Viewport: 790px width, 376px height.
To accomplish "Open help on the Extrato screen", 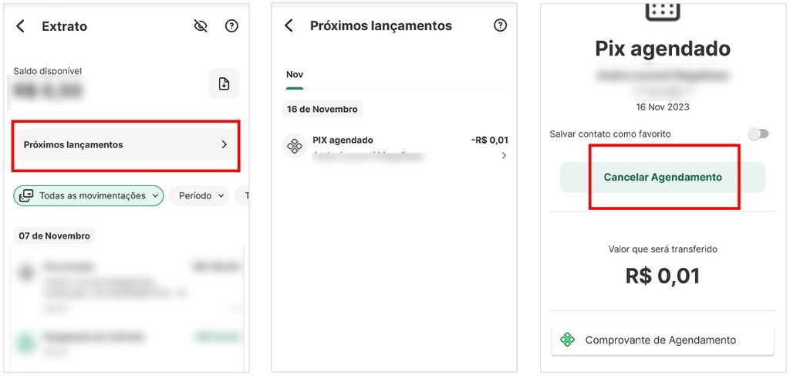I will [231, 26].
